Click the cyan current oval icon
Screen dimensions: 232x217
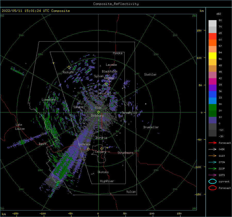212,181
